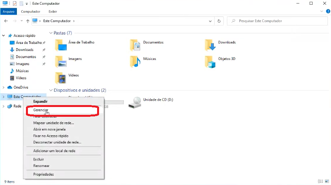Select Downloads in the Acesso rápido sidebar
Viewport: 331px width, 185px height.
pyautogui.click(x=24, y=50)
